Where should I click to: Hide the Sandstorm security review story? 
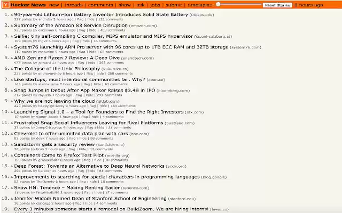click(x=82, y=149)
